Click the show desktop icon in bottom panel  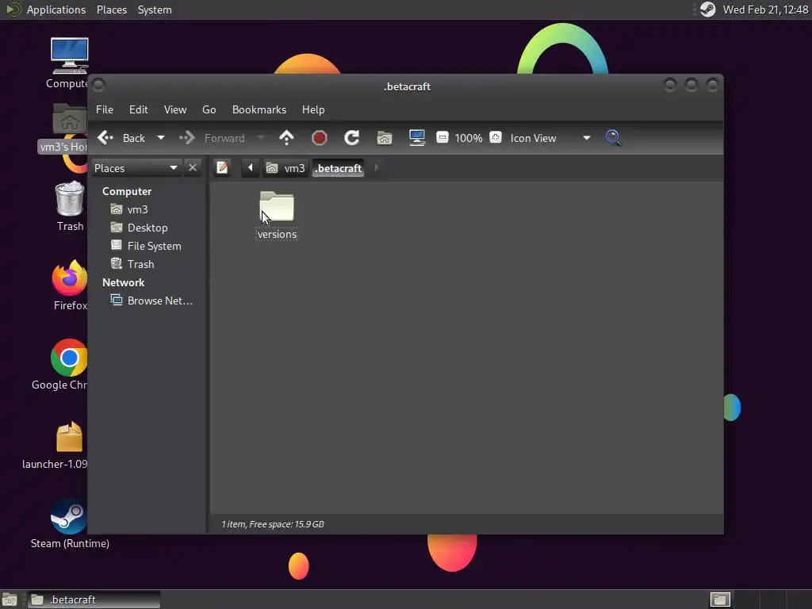10,599
